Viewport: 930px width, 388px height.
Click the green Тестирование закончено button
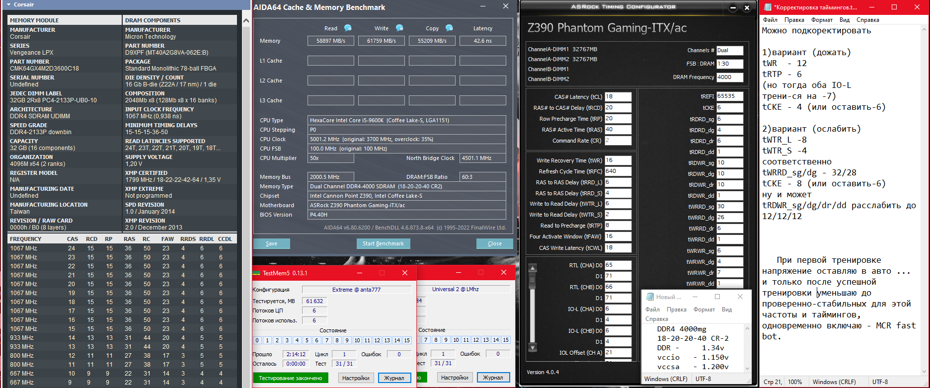(291, 378)
